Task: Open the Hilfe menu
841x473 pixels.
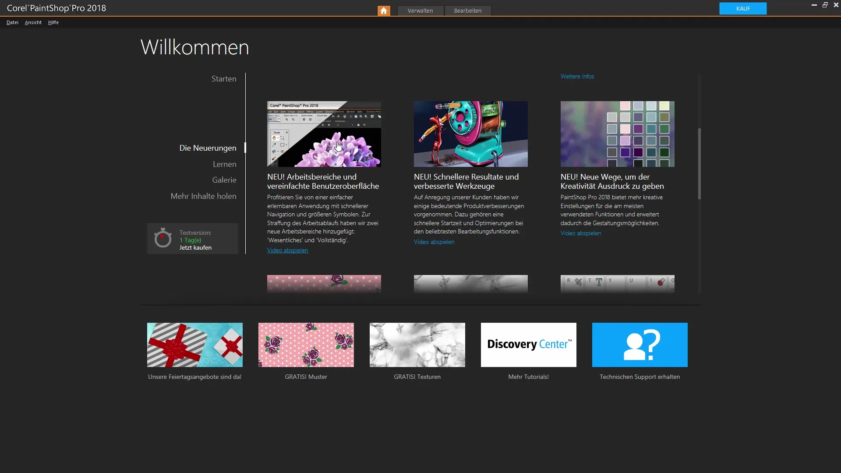Action: coord(53,22)
